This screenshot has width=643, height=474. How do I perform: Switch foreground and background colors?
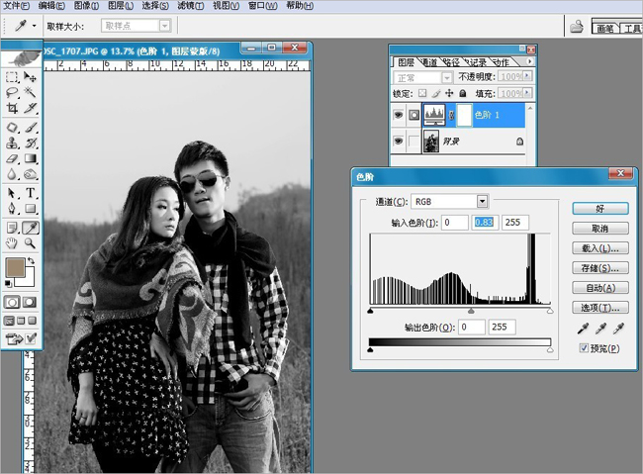[x=31, y=260]
